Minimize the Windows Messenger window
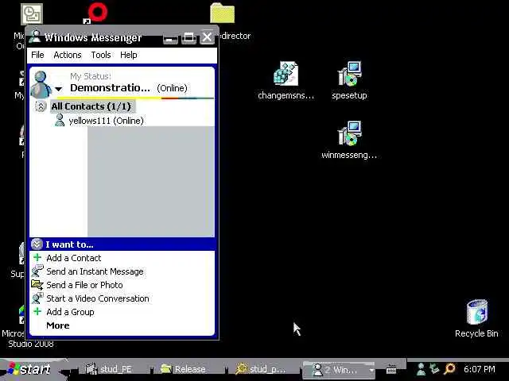The height and width of the screenshot is (381, 509). tap(170, 38)
